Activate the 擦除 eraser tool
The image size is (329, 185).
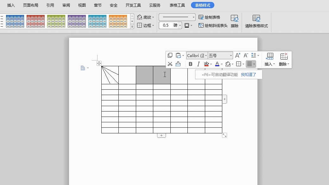pos(234,22)
